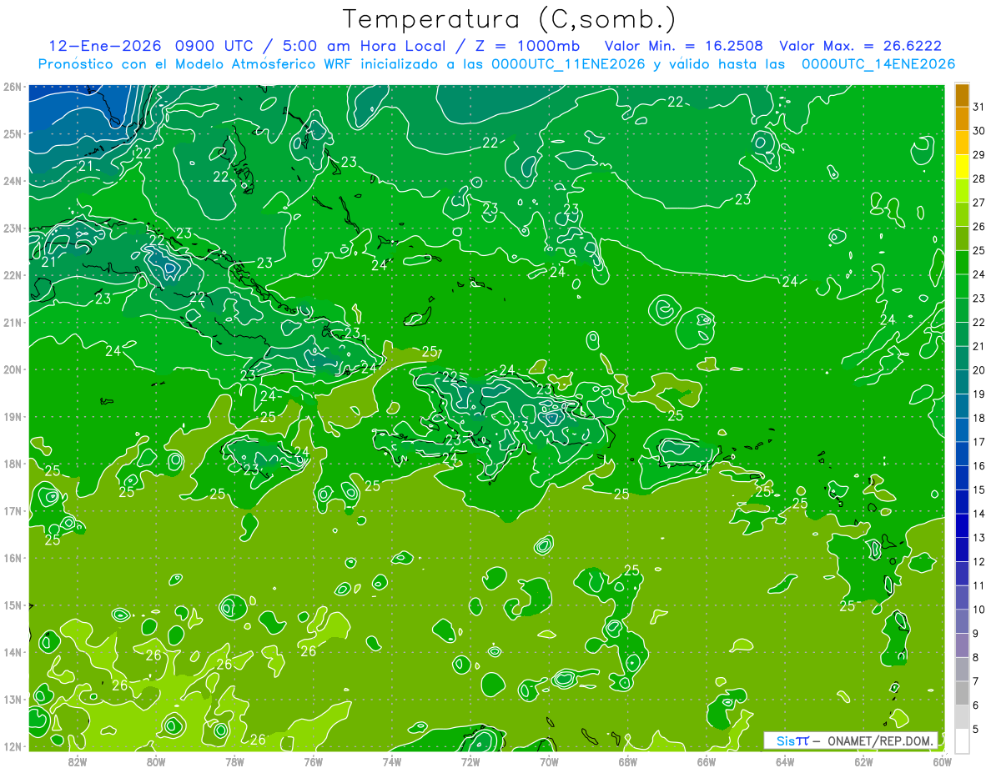Click the colorbar label '8'

(975, 658)
